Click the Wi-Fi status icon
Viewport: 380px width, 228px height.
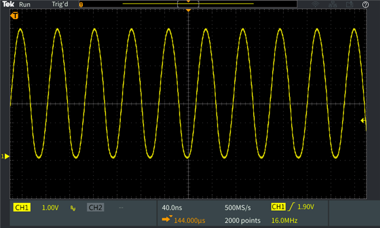coord(315,4)
